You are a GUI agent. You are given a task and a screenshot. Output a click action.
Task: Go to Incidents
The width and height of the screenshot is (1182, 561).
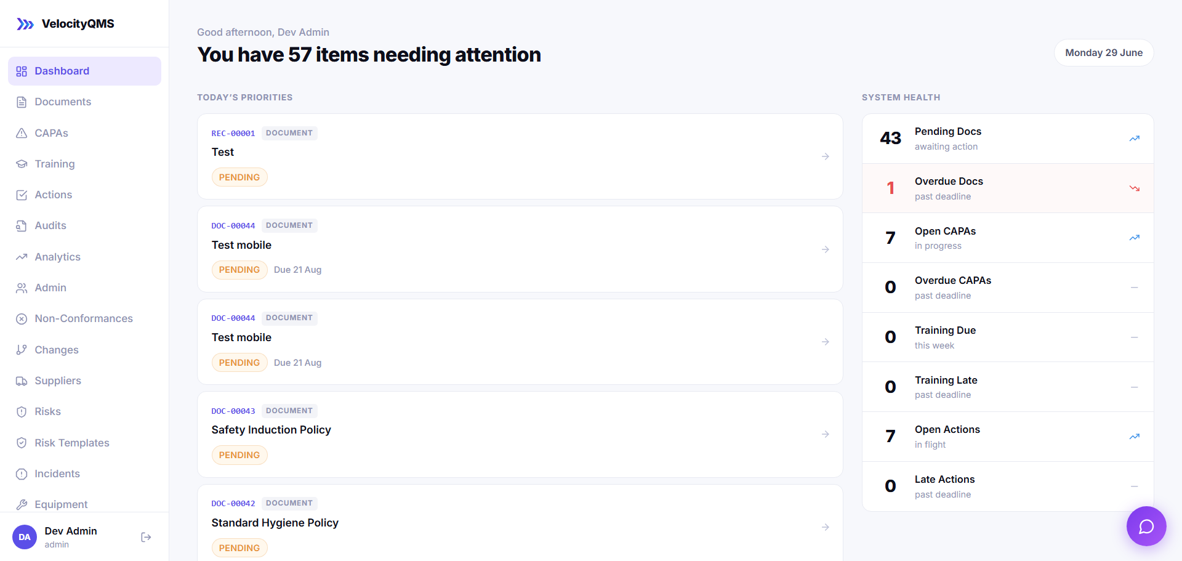coord(84,474)
